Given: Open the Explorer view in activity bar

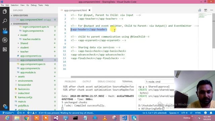Looking at the screenshot, I should tap(5, 11).
